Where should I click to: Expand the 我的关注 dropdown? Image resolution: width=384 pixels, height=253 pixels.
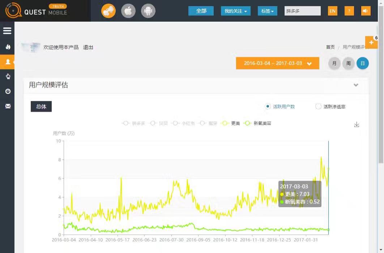tap(235, 11)
